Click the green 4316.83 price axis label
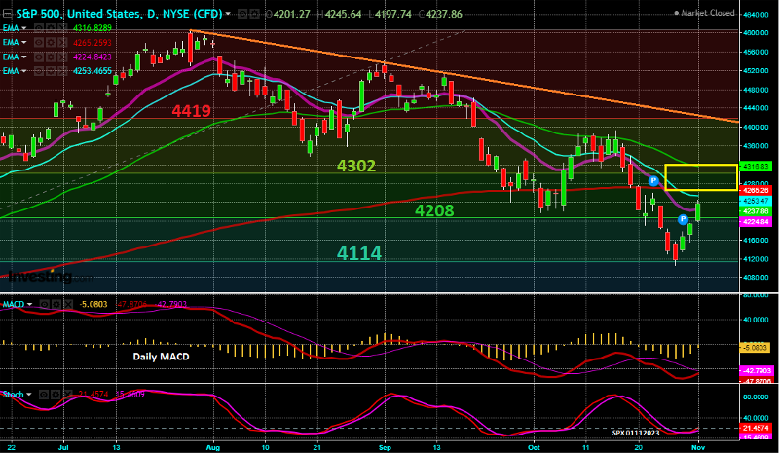 pyautogui.click(x=756, y=166)
